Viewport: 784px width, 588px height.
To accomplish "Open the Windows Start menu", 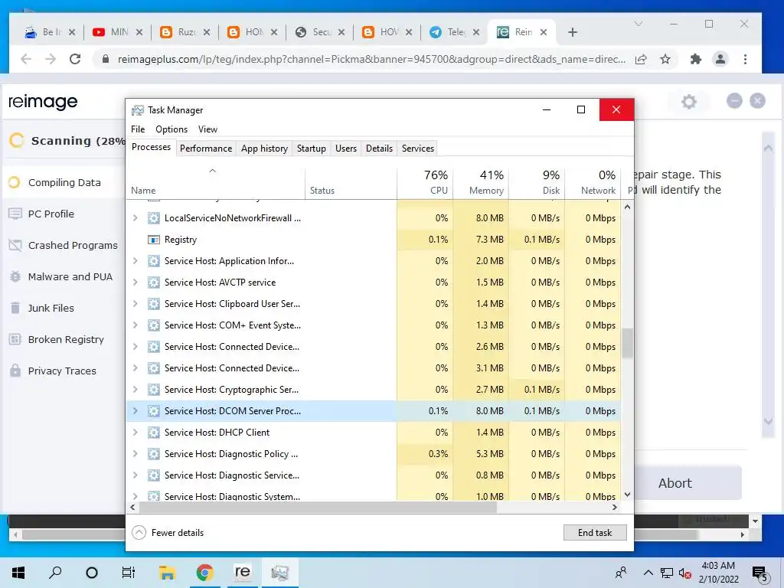I will (x=18, y=573).
